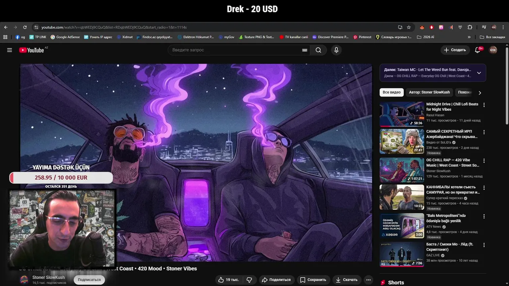Open the Google AdSense bookmark
This screenshot has width=509, height=286.
click(x=65, y=37)
